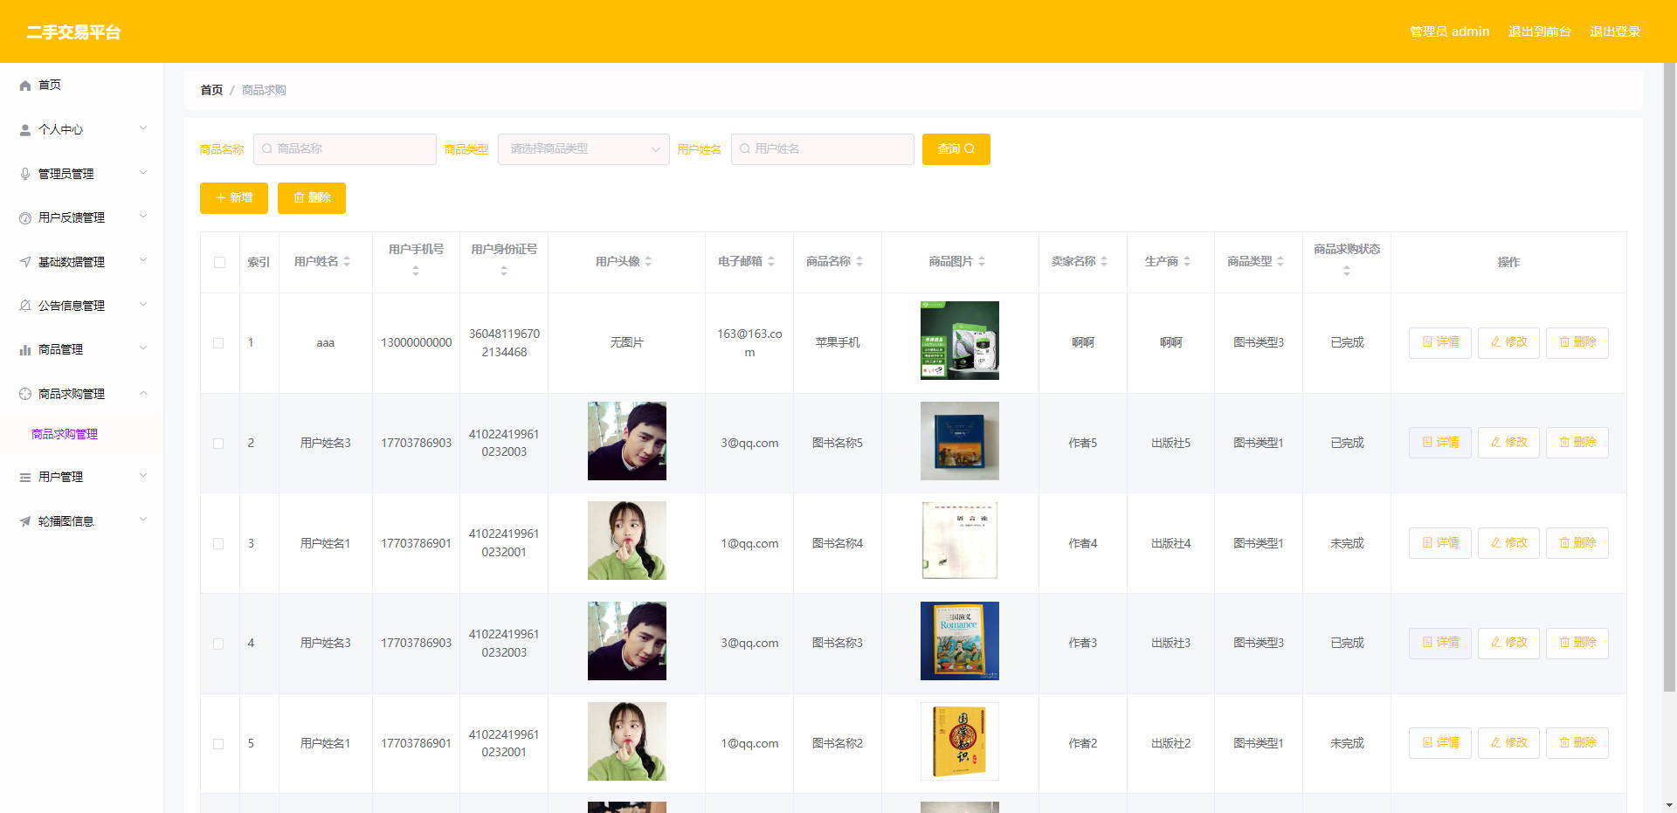Click the 新增 add button

(234, 198)
